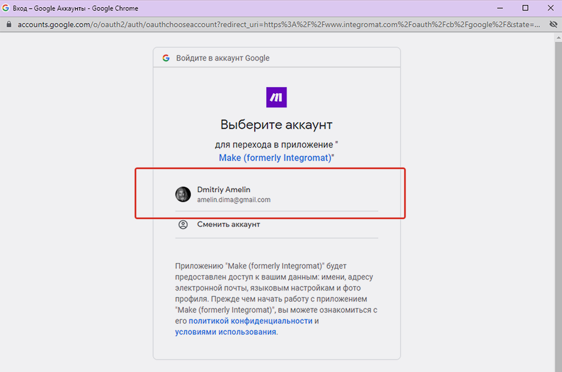Viewport: 562px width, 372px height.
Task: Click the scrollbar up arrow
Action: pos(558,37)
